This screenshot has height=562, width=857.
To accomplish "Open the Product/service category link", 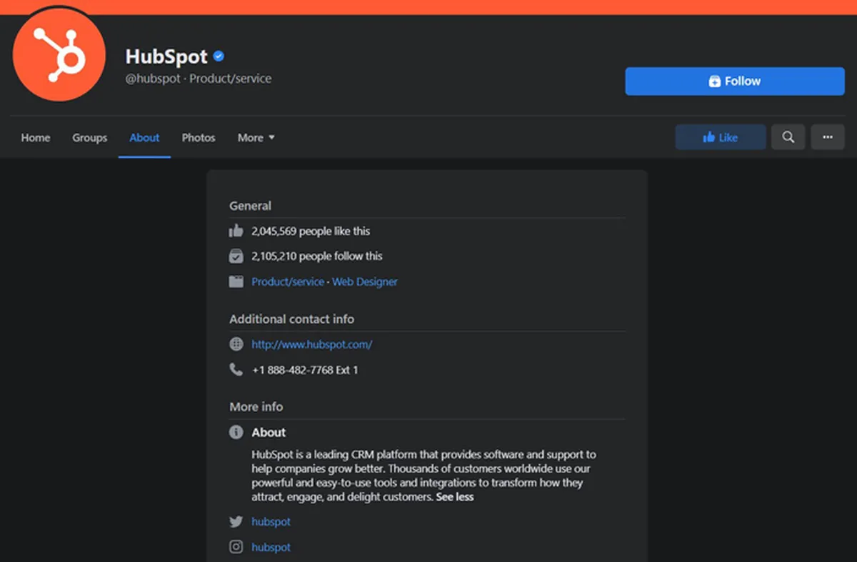I will pos(288,282).
